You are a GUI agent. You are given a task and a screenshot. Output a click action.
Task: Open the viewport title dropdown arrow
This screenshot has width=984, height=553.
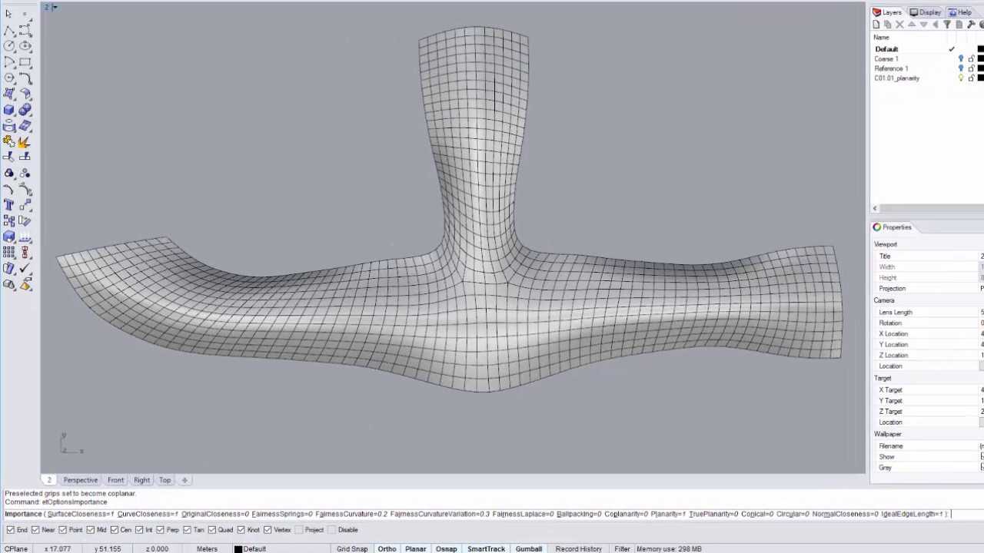point(55,8)
